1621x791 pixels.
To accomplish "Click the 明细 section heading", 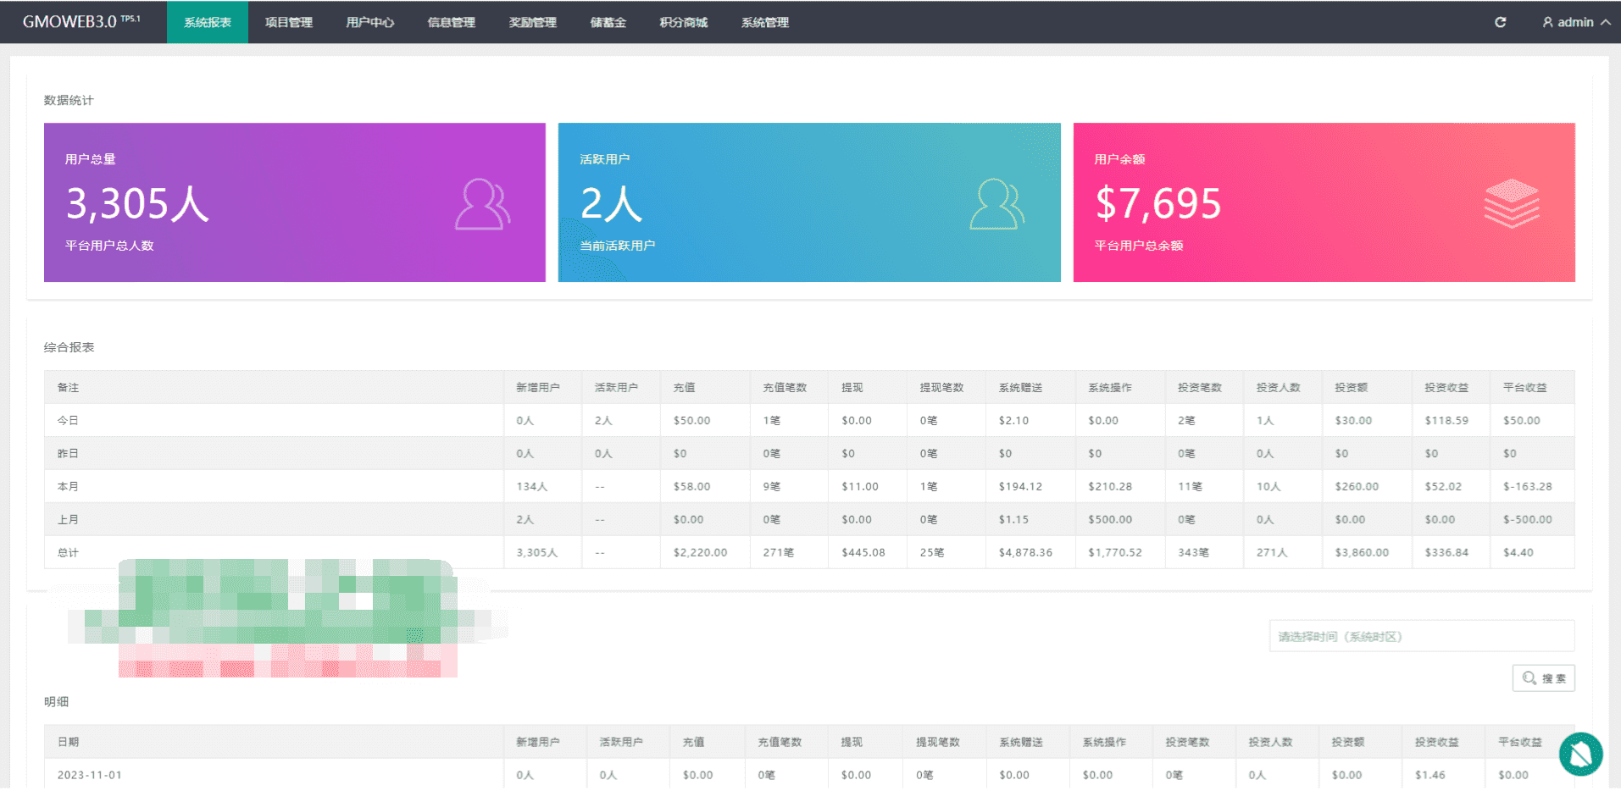I will pos(56,701).
